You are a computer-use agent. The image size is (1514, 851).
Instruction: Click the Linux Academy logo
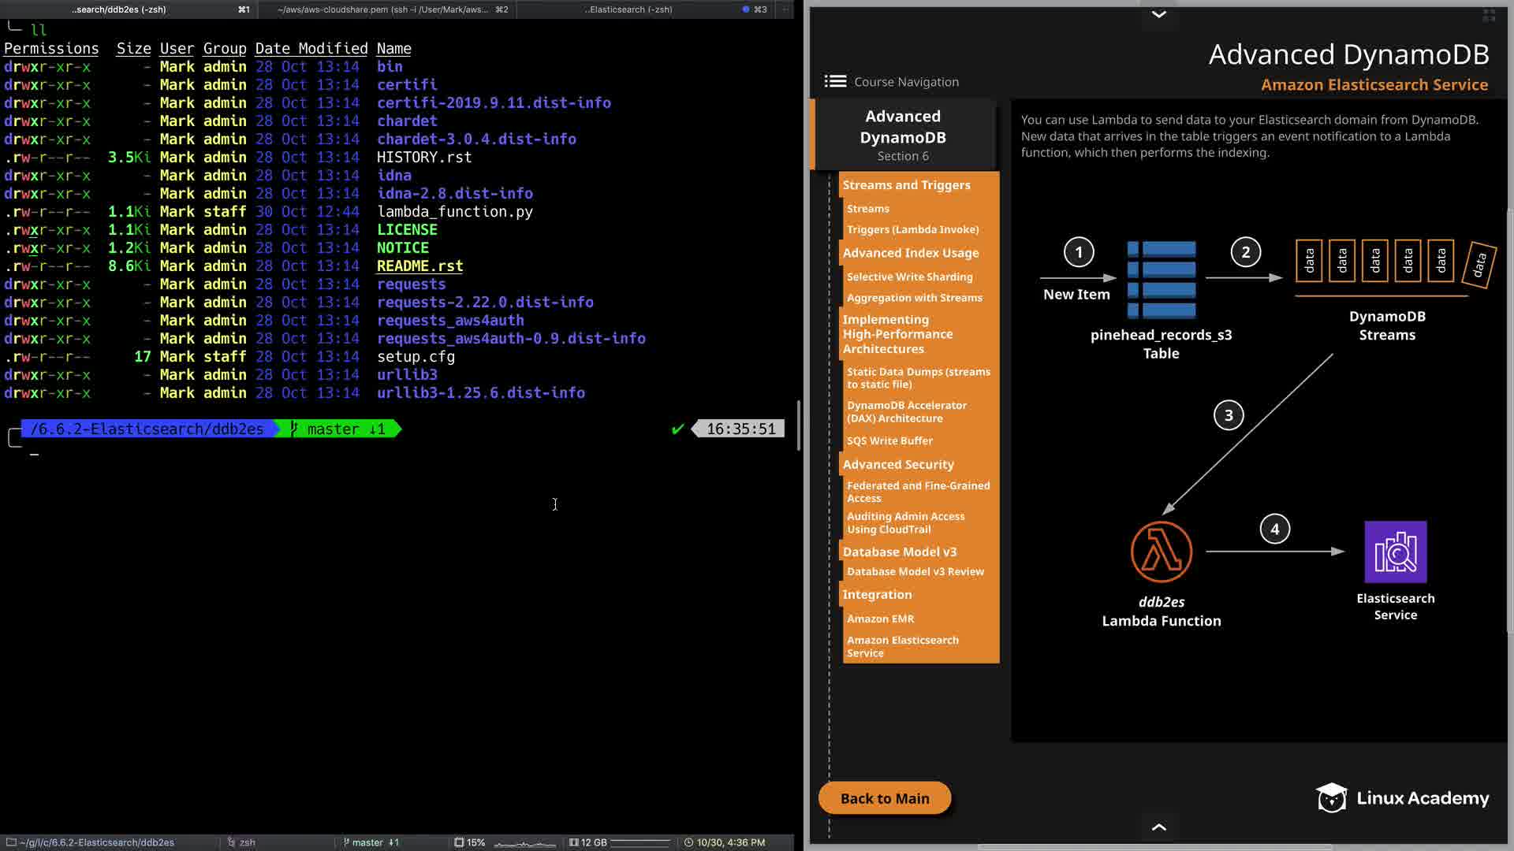click(1402, 798)
